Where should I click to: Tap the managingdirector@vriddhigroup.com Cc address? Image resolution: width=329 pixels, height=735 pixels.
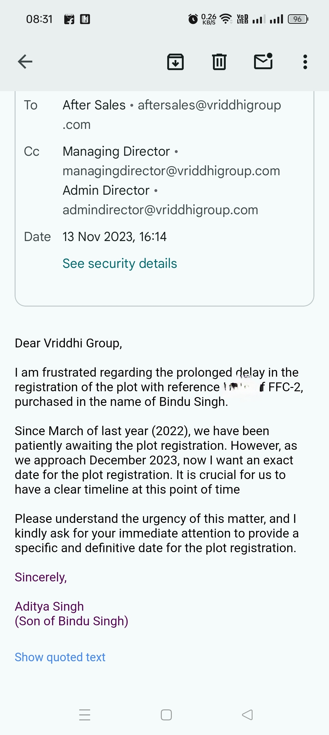(171, 171)
